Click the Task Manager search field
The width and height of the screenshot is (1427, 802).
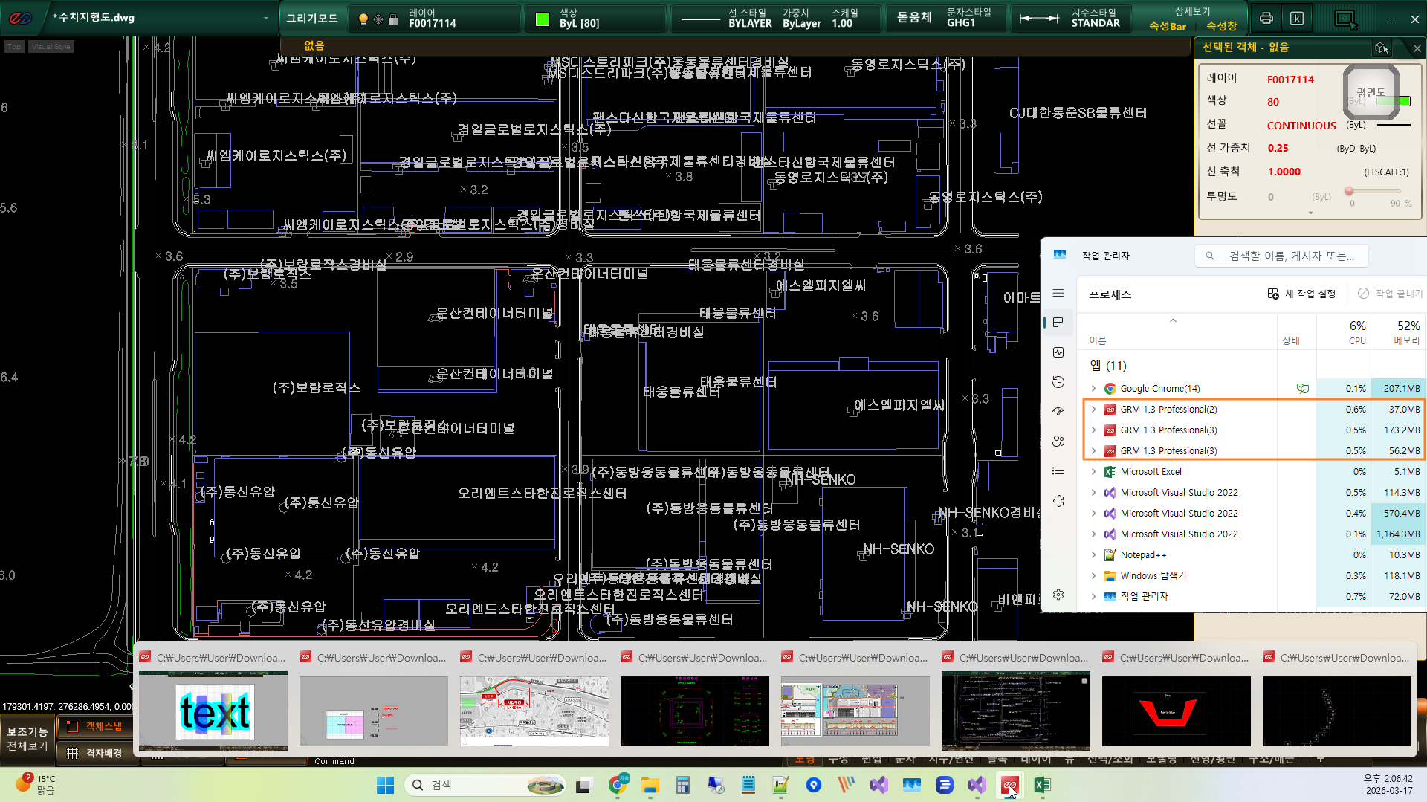pos(1281,256)
